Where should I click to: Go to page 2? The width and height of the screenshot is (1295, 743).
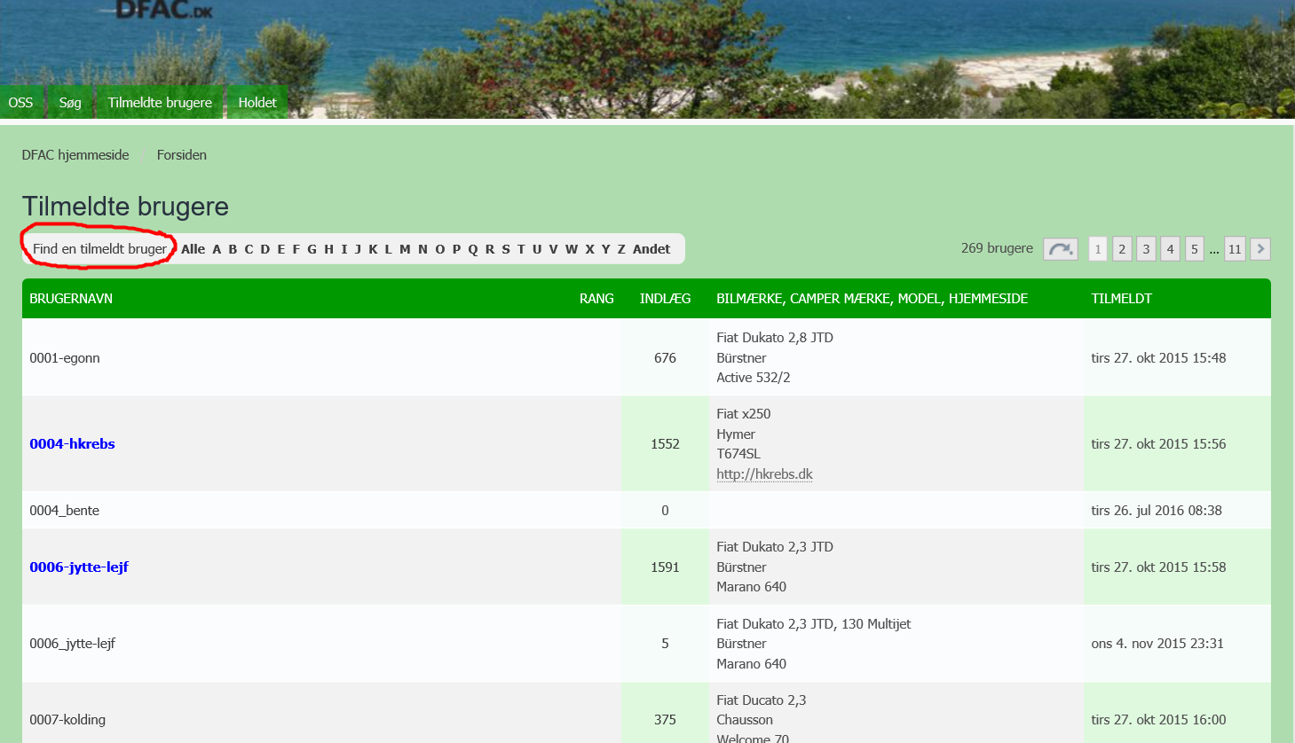(x=1122, y=249)
